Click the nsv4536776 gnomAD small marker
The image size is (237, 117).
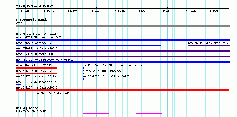click(x=83, y=68)
